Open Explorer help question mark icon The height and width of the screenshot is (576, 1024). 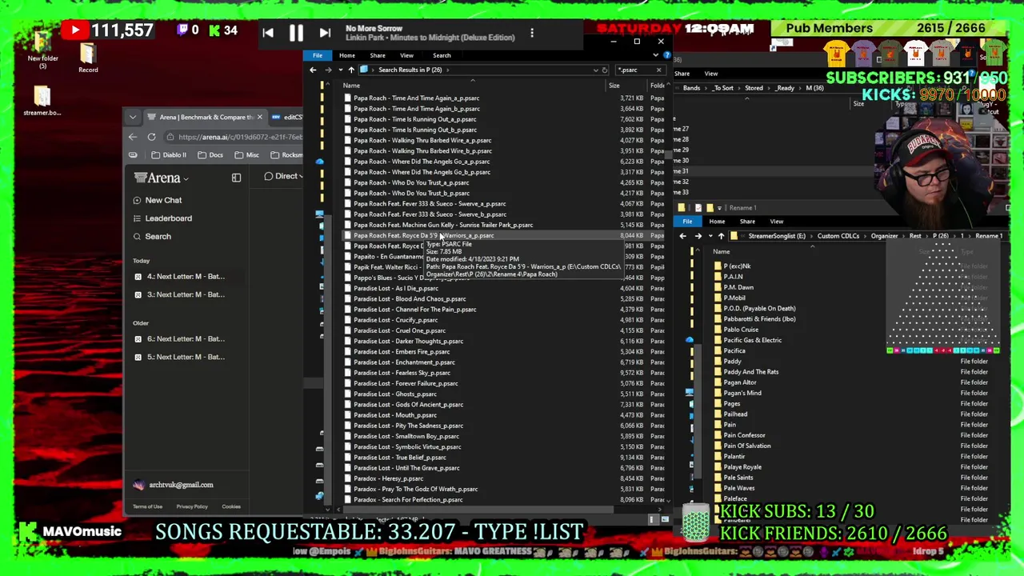pos(666,55)
